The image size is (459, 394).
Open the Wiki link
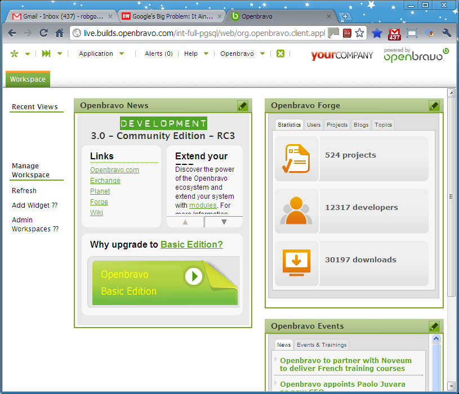coord(96,213)
